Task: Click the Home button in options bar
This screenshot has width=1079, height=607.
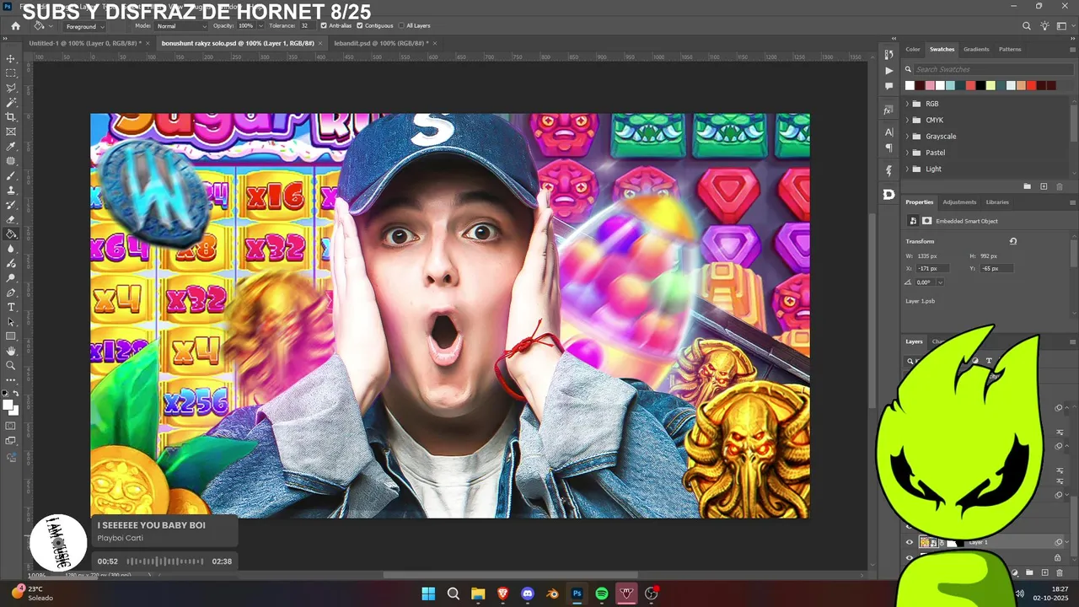Action: (15, 26)
